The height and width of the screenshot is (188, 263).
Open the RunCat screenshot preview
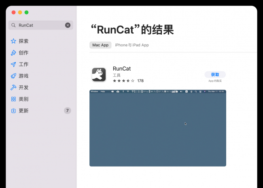(158, 128)
